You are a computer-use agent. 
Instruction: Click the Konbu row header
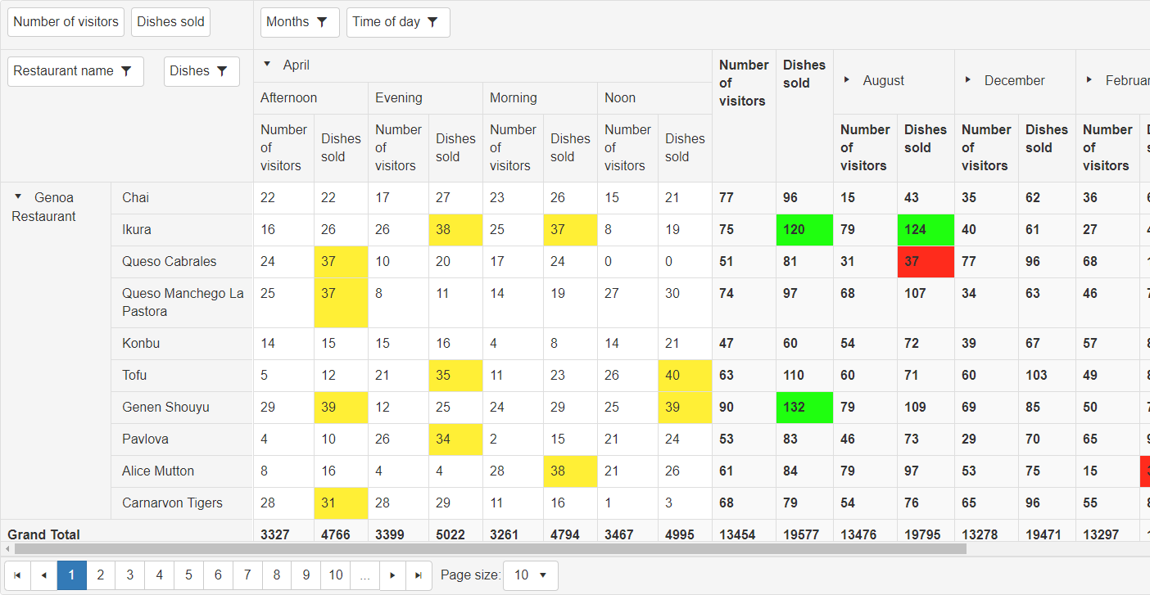(183, 344)
